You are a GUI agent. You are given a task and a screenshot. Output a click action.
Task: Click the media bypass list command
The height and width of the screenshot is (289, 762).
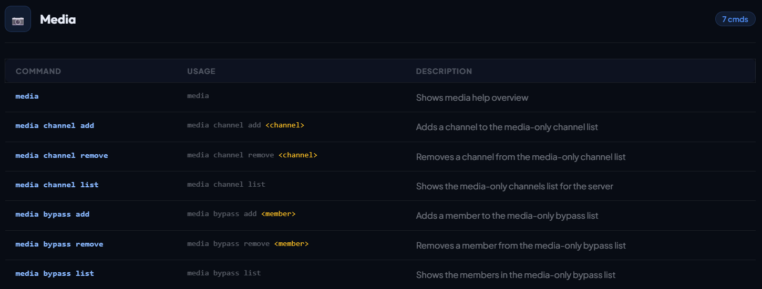click(55, 274)
